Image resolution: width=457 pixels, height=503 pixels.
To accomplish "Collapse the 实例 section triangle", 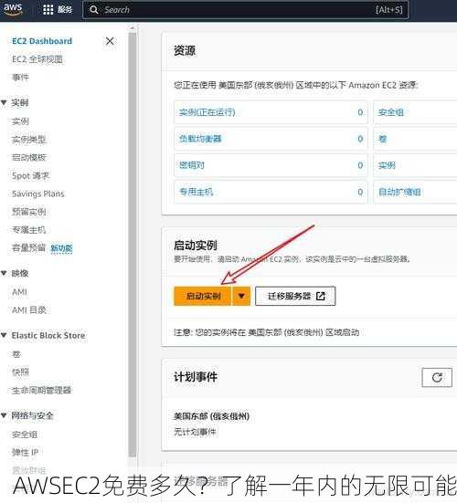I will point(4,102).
